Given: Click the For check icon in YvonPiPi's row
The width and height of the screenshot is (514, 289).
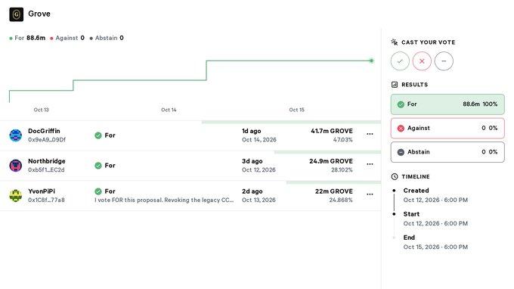Looking at the screenshot, I should (98, 191).
